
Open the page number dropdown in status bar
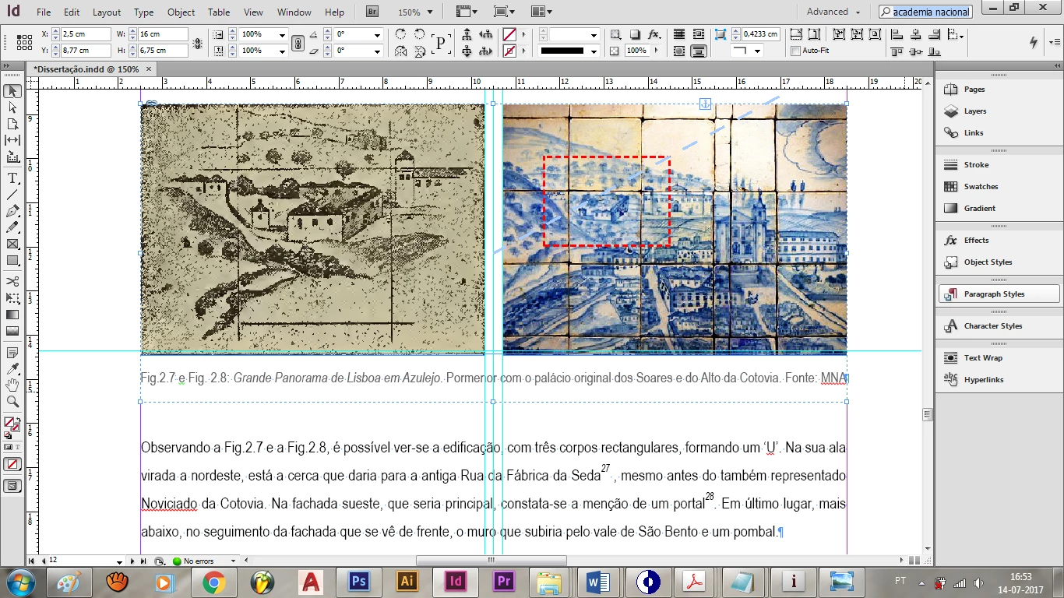tap(120, 561)
